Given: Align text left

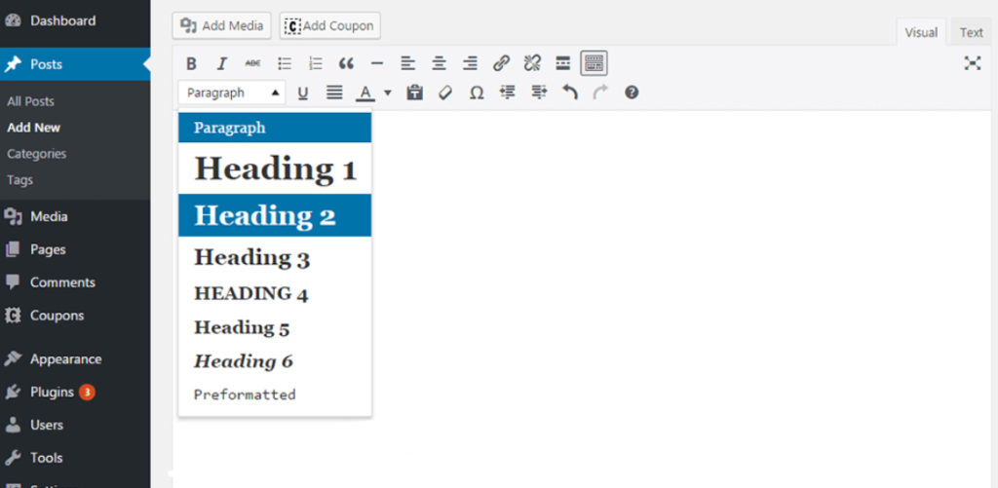Looking at the screenshot, I should coord(408,63).
